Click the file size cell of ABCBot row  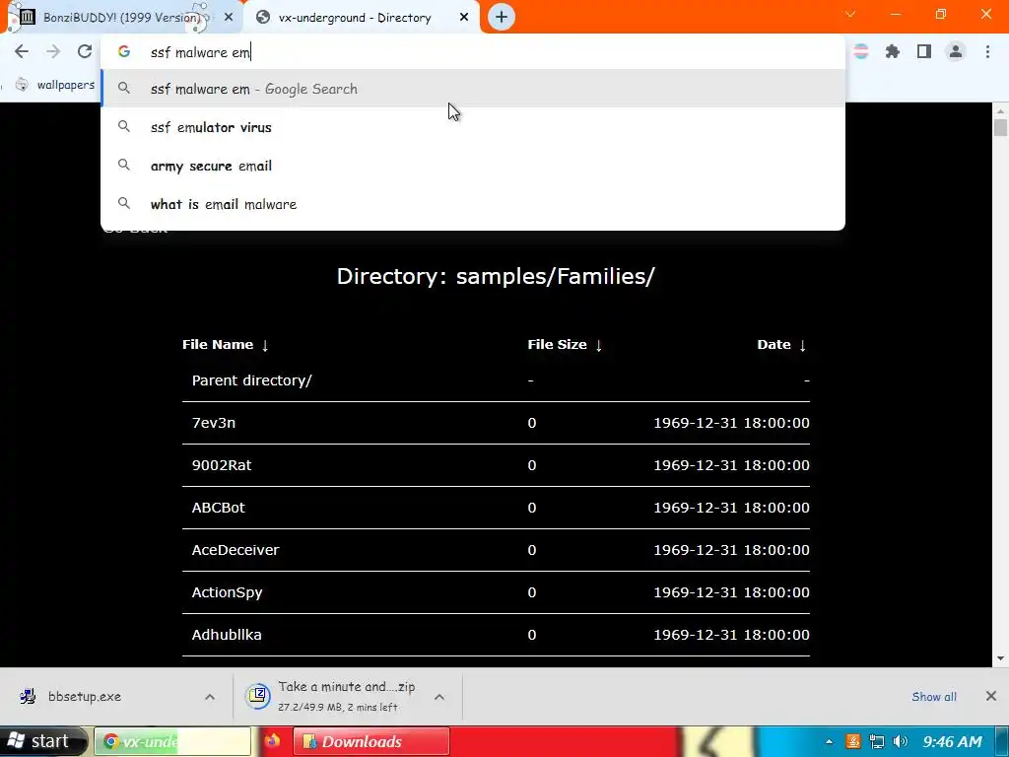pos(531,508)
